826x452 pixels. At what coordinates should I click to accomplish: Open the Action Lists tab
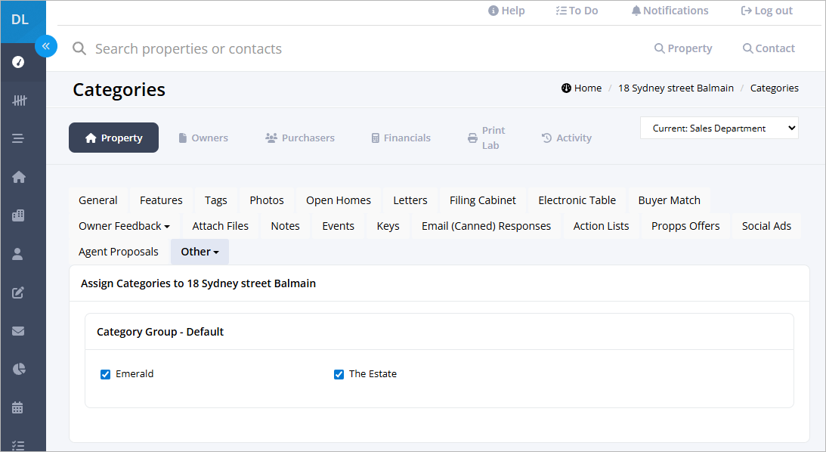(601, 226)
